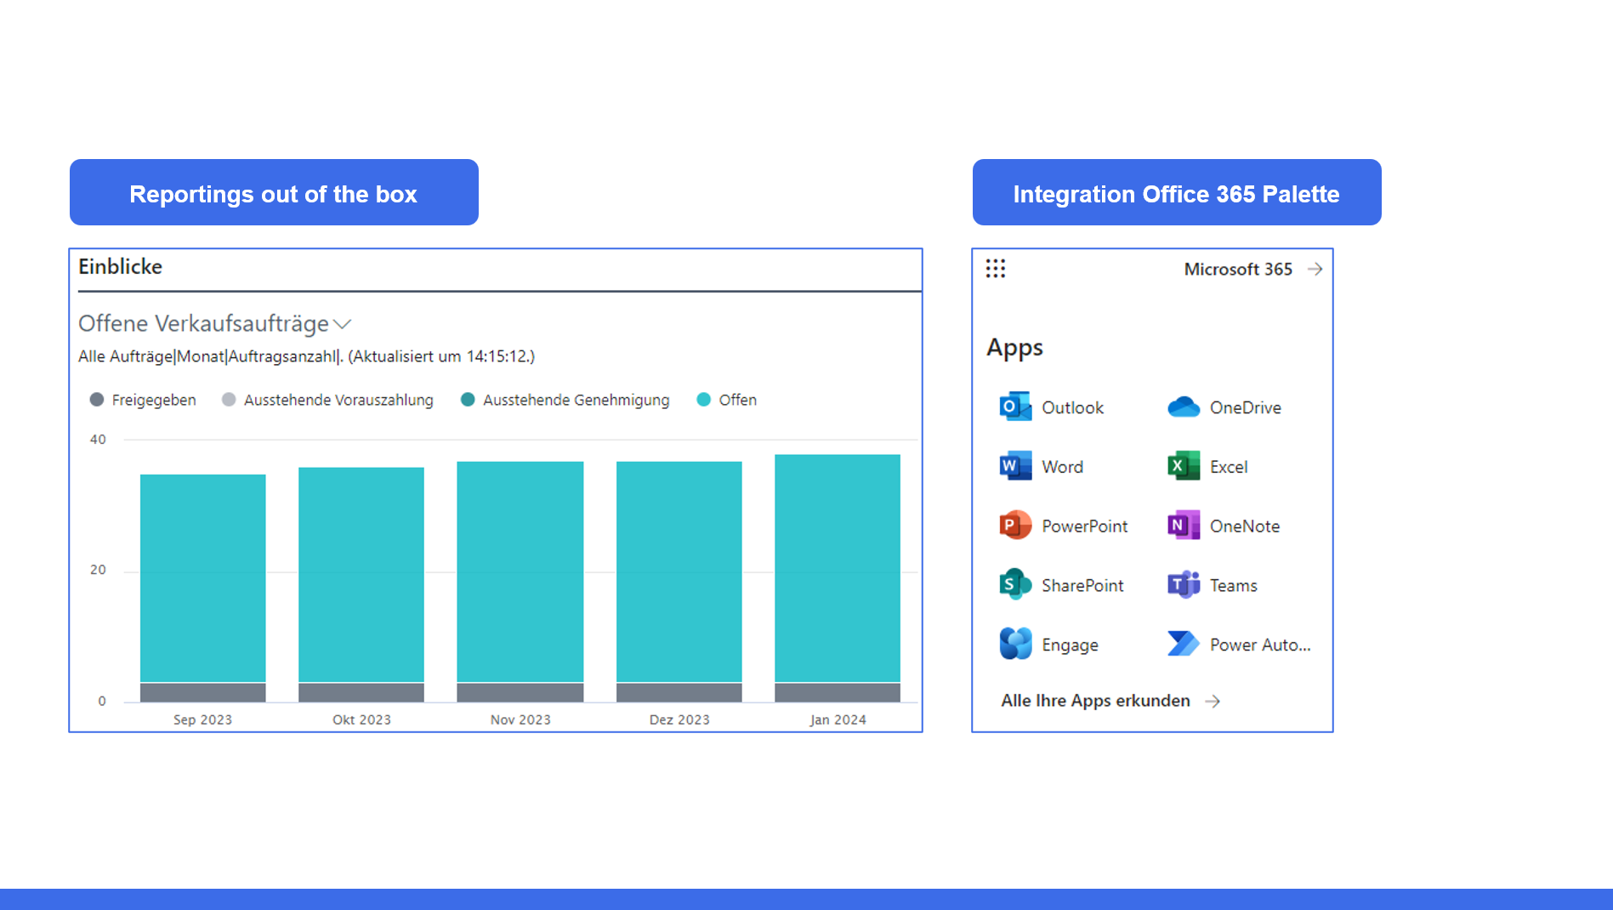Click the Integration Office 365 Palette button
Viewport: 1613px width, 910px height.
coord(1177,192)
